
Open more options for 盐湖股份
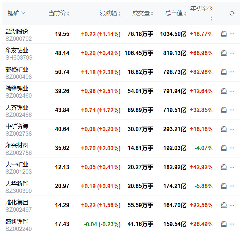(x=232, y=34)
